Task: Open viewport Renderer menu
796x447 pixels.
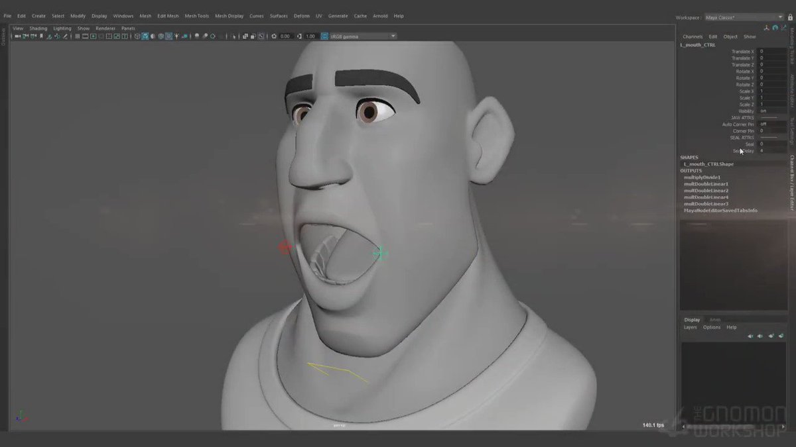Action: click(105, 28)
